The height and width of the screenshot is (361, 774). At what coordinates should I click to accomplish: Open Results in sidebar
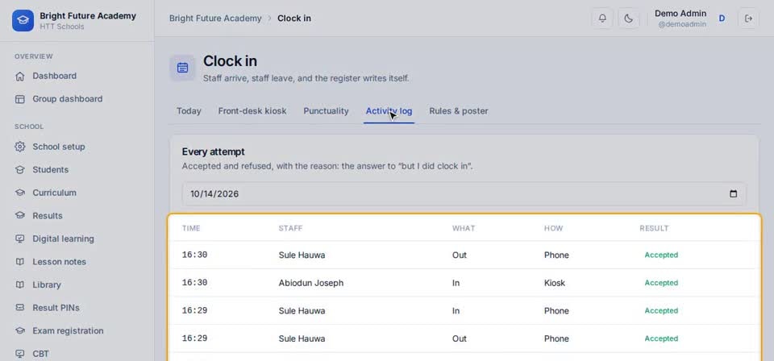(48, 215)
